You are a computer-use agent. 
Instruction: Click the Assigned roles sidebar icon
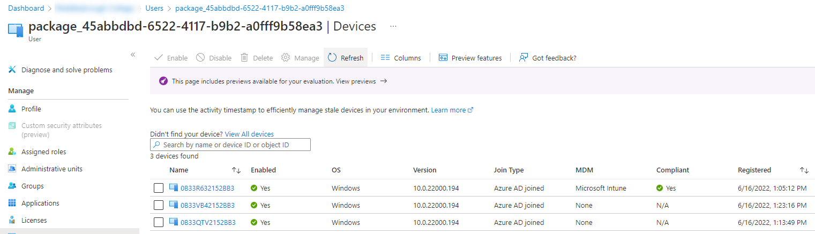[12, 152]
